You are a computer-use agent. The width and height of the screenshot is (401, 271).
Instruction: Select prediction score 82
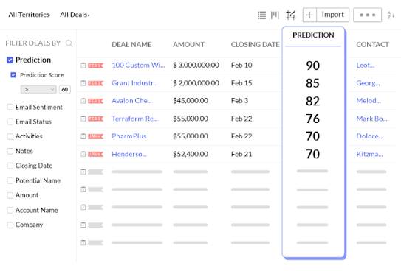313,101
